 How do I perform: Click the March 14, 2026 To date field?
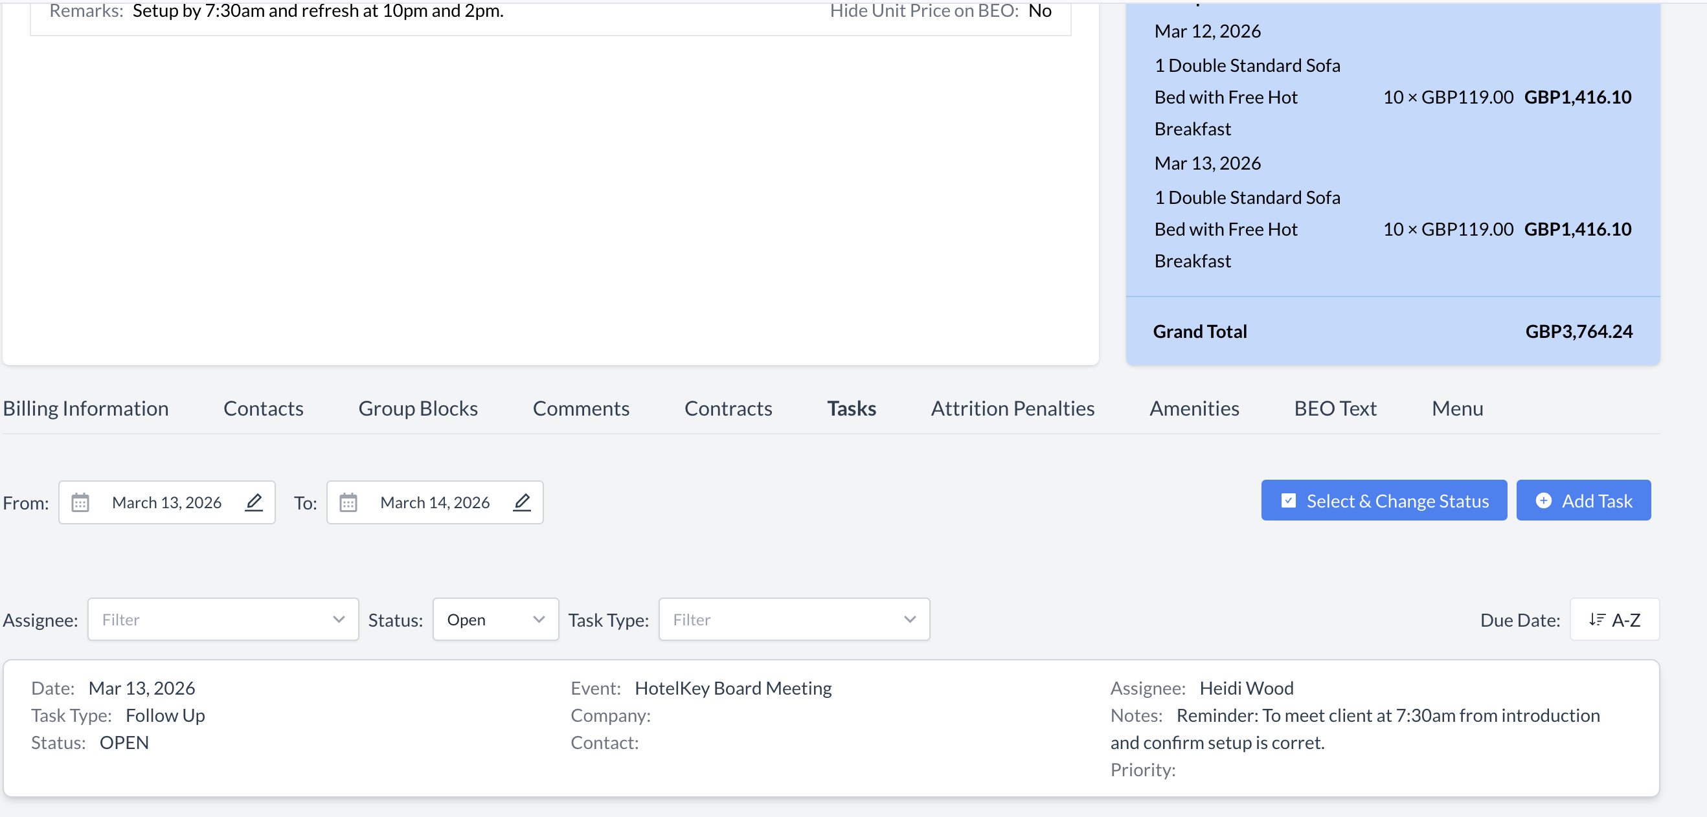[434, 502]
